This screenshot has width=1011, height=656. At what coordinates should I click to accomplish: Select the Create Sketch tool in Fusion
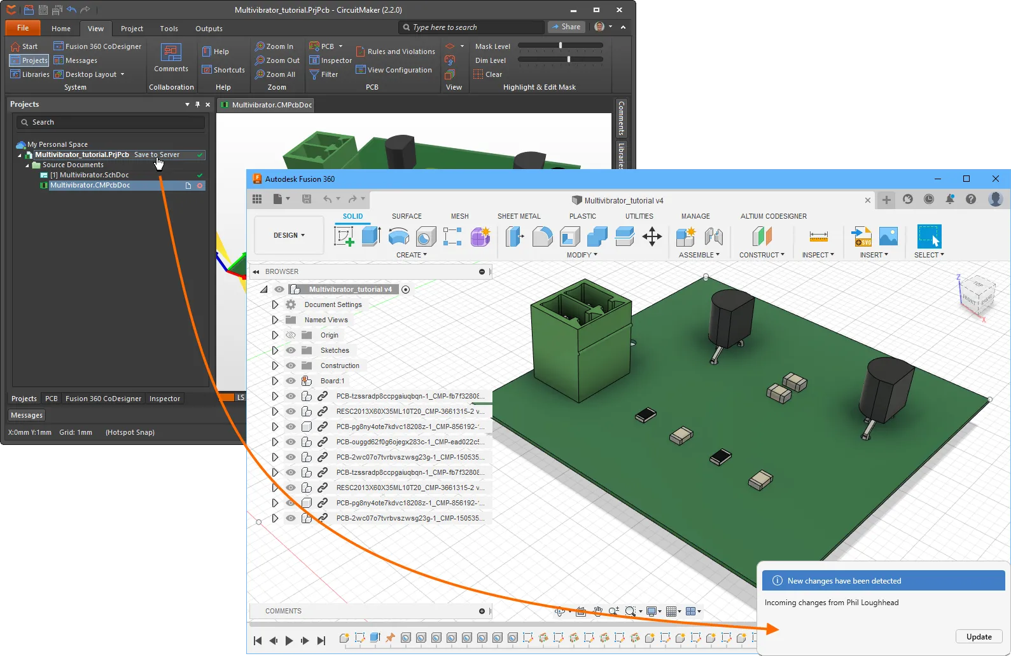pos(344,236)
